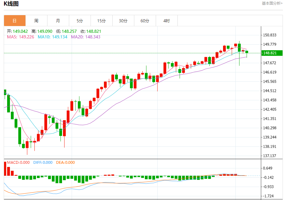Click the MA10: 149.134 label
286x200 pixels.
[52, 37]
